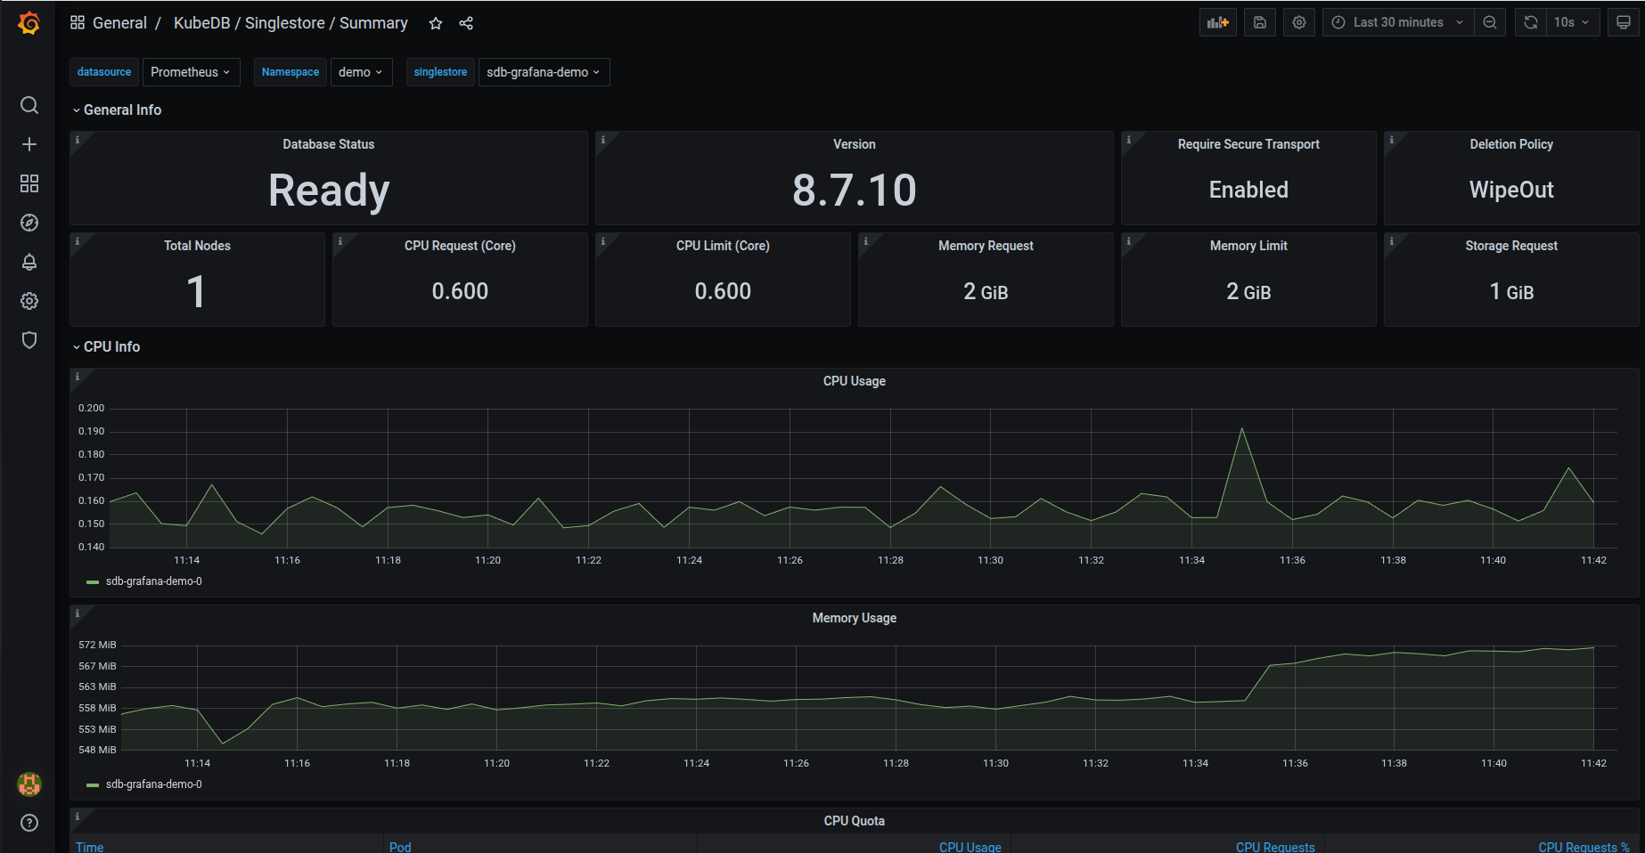The width and height of the screenshot is (1645, 853).
Task: Open the Help question mark icon
Action: pyautogui.click(x=29, y=823)
